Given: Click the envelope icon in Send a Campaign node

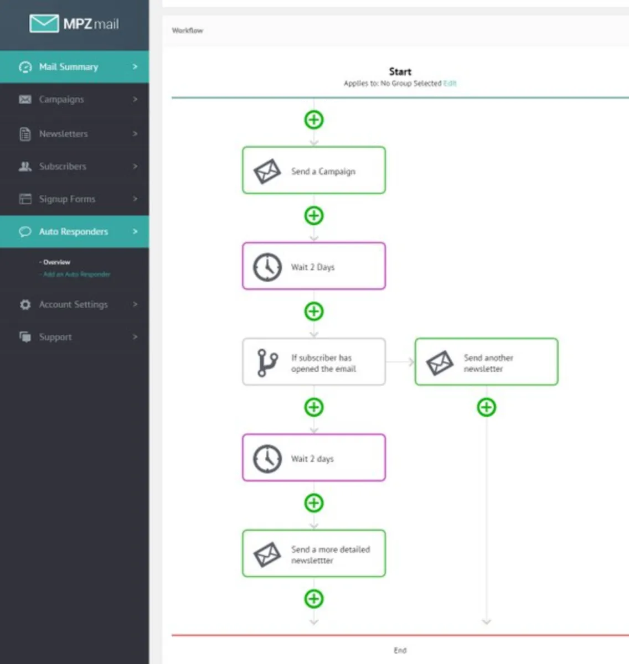Looking at the screenshot, I should [267, 170].
